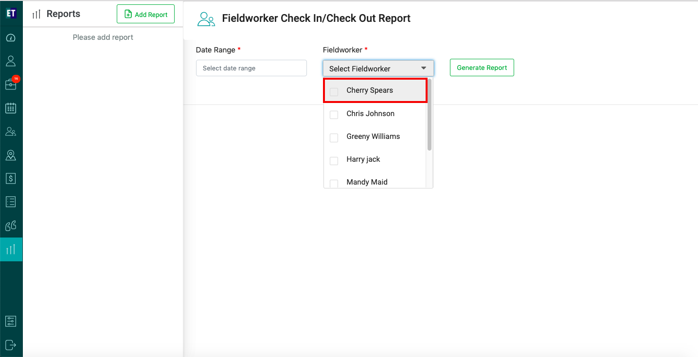Viewport: 698px width, 357px height.
Task: Tick the Greeny Williams checkbox
Action: (334, 137)
